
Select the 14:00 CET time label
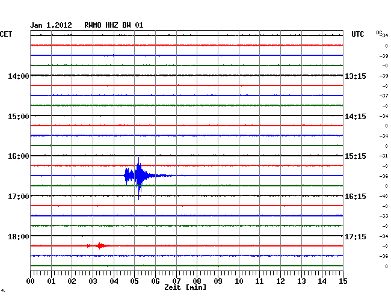click(x=19, y=76)
